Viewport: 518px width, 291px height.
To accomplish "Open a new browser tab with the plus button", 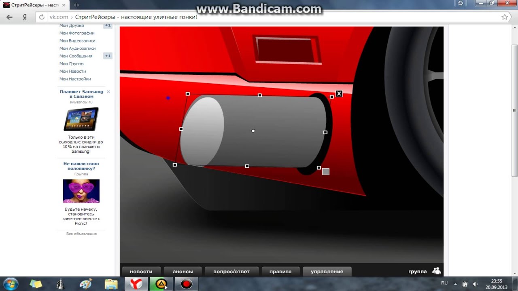I will (x=76, y=5).
